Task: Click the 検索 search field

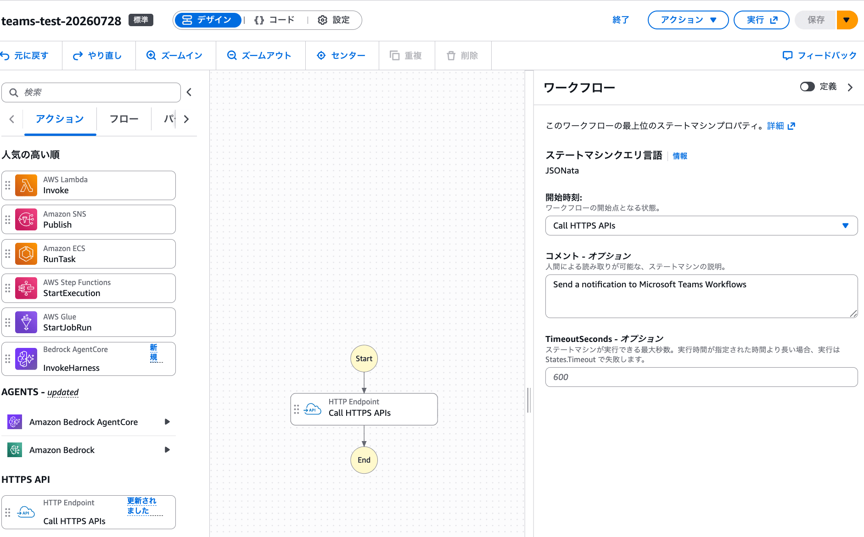Action: [91, 92]
